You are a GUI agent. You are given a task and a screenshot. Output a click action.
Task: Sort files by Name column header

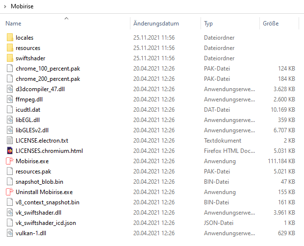coord(13,24)
